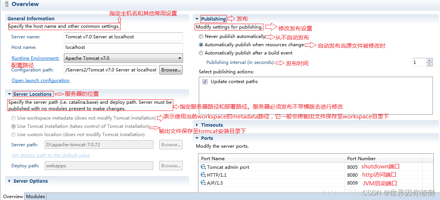Screen dimensions: 440x200
Task: Click the General Information section header
Action: click(31, 18)
